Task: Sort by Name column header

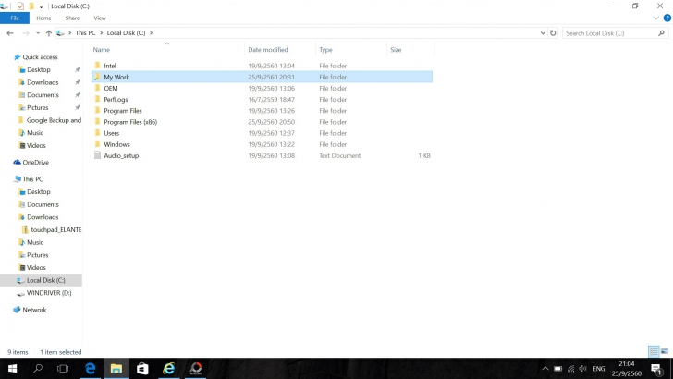Action: point(102,50)
